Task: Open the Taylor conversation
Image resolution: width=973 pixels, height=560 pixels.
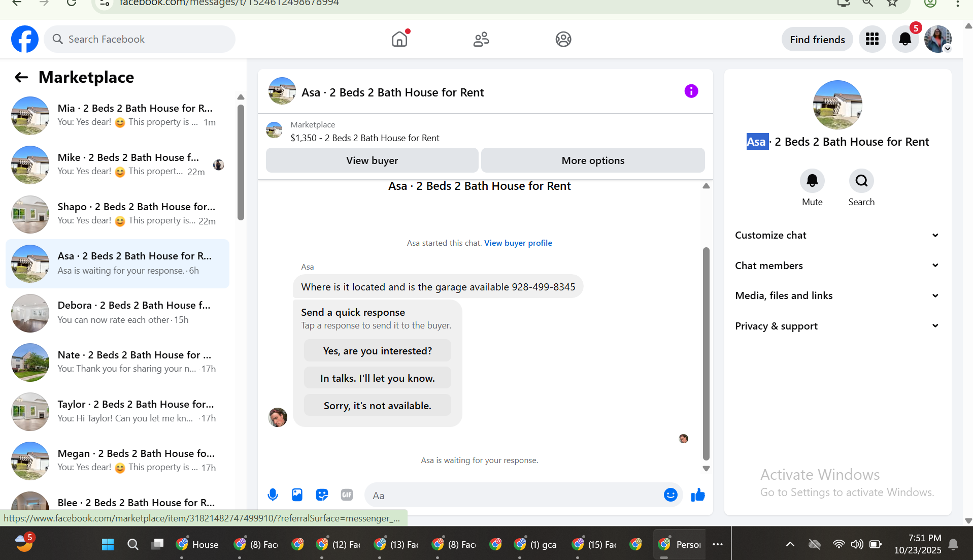Action: [117, 412]
